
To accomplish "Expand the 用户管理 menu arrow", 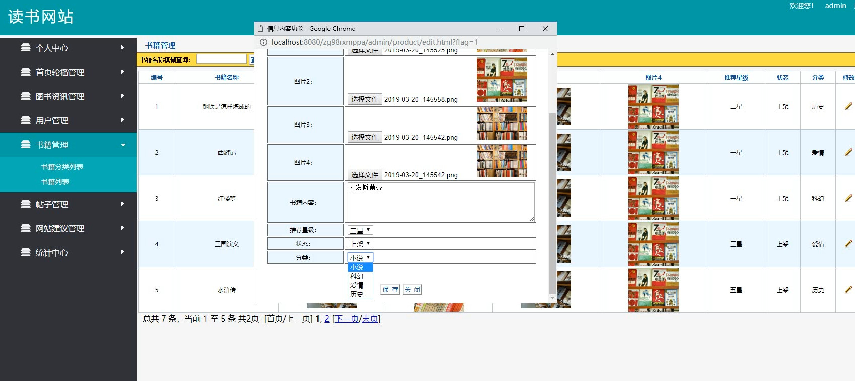I will [x=122, y=120].
